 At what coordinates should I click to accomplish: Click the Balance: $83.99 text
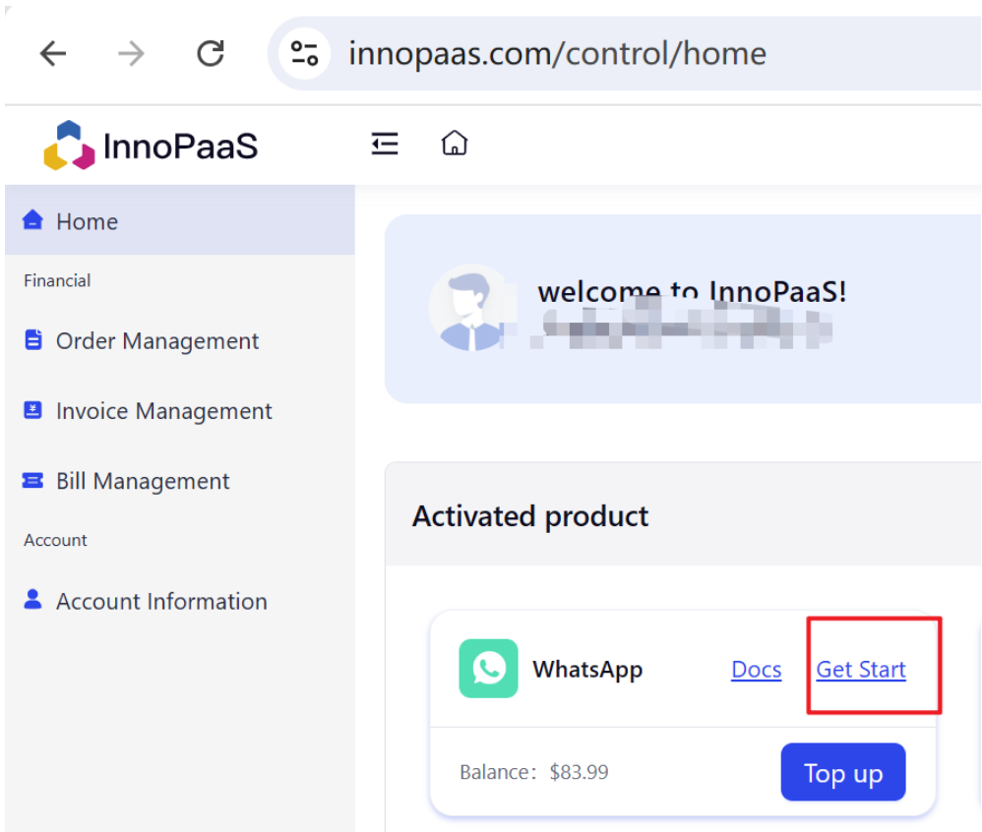pos(533,773)
